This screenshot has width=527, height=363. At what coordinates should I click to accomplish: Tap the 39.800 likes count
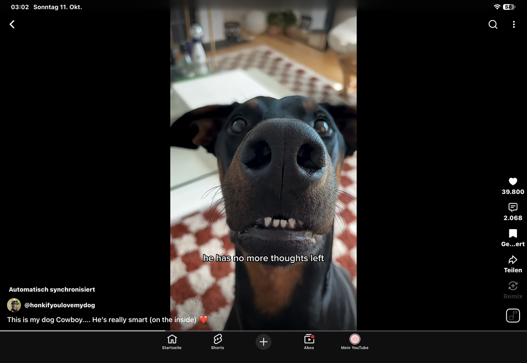tap(513, 192)
